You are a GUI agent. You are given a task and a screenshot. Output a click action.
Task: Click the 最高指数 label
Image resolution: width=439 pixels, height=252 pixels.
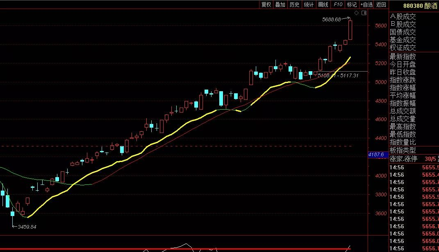[403, 127]
